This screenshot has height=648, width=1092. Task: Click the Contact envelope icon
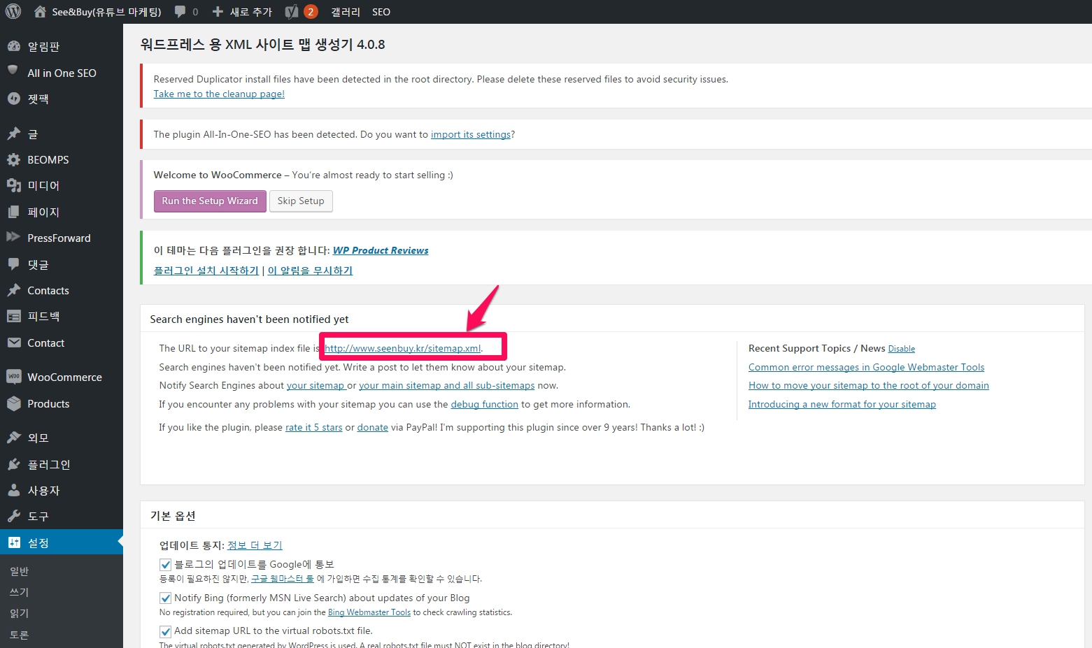point(14,343)
